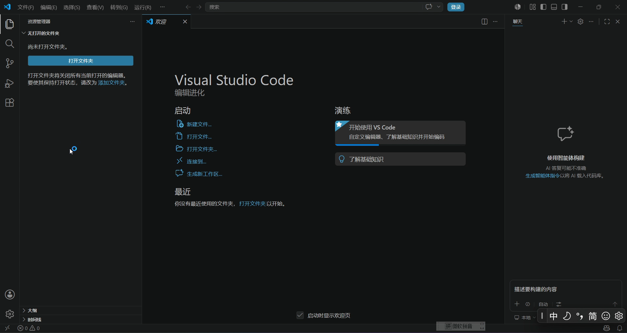Open chat icon in title bar

[429, 7]
